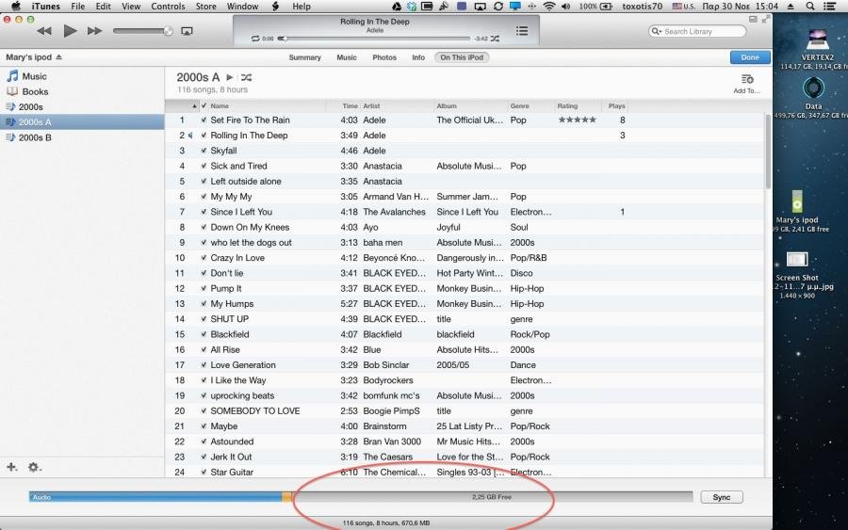848x530 pixels.
Task: Click the blue Done button
Action: click(x=750, y=57)
